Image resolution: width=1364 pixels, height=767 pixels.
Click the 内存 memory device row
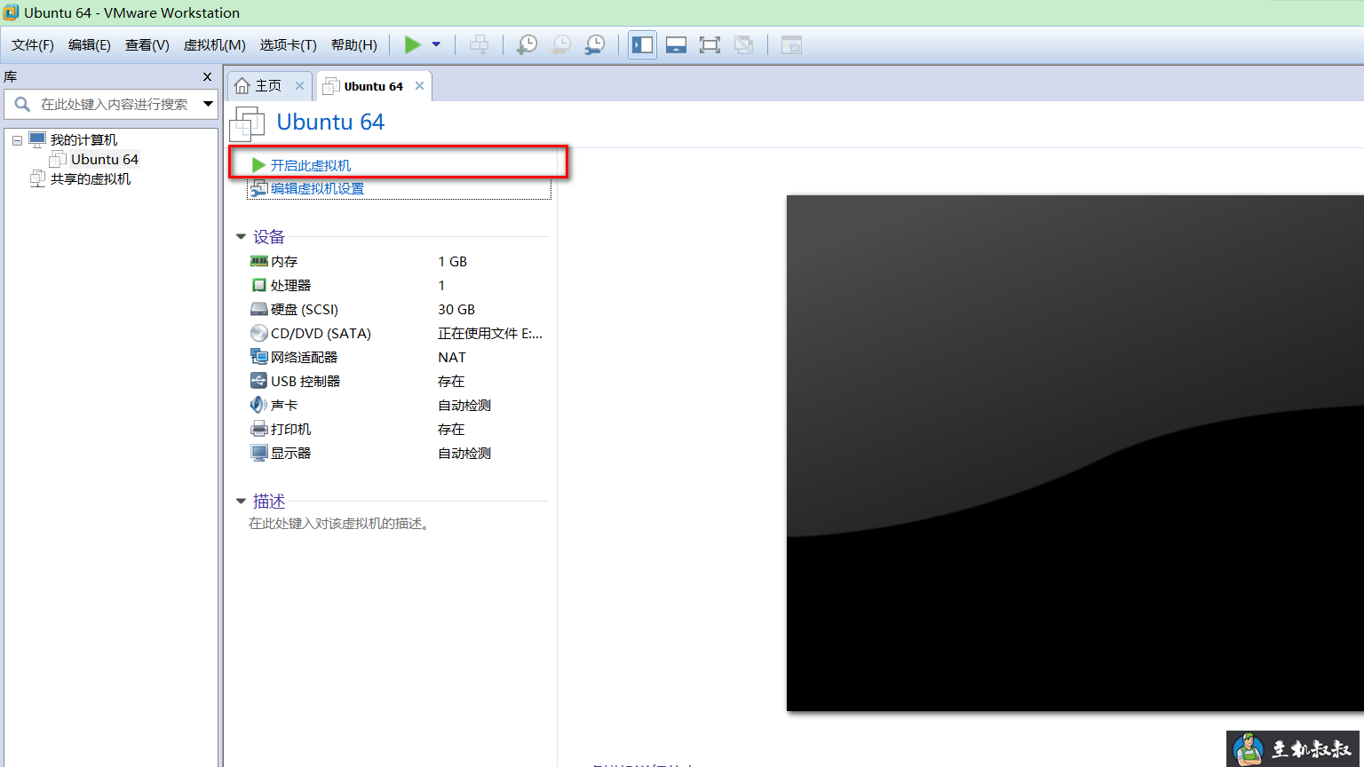click(398, 261)
